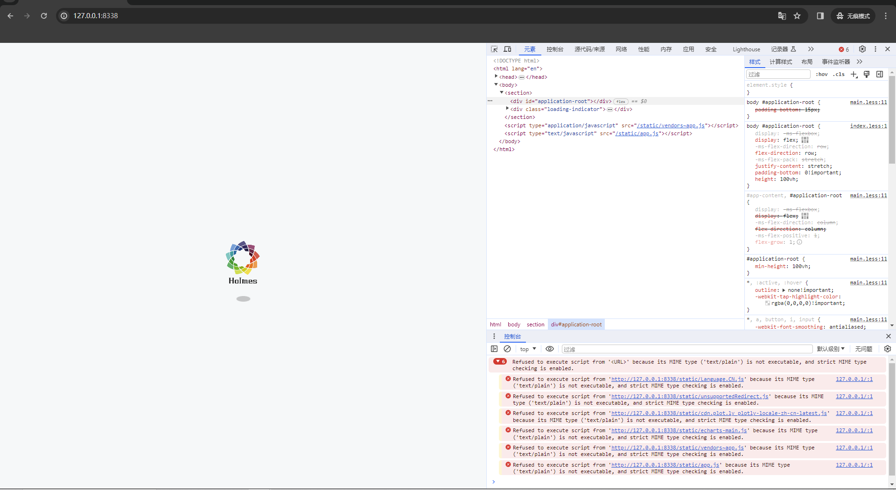Expand the head element node
Image resolution: width=896 pixels, height=490 pixels.
coord(496,76)
